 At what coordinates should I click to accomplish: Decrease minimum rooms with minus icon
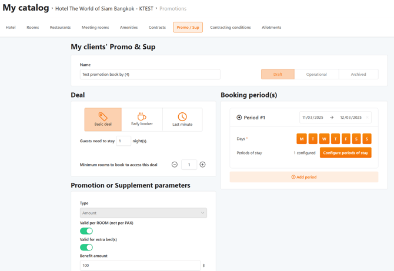[x=175, y=165]
